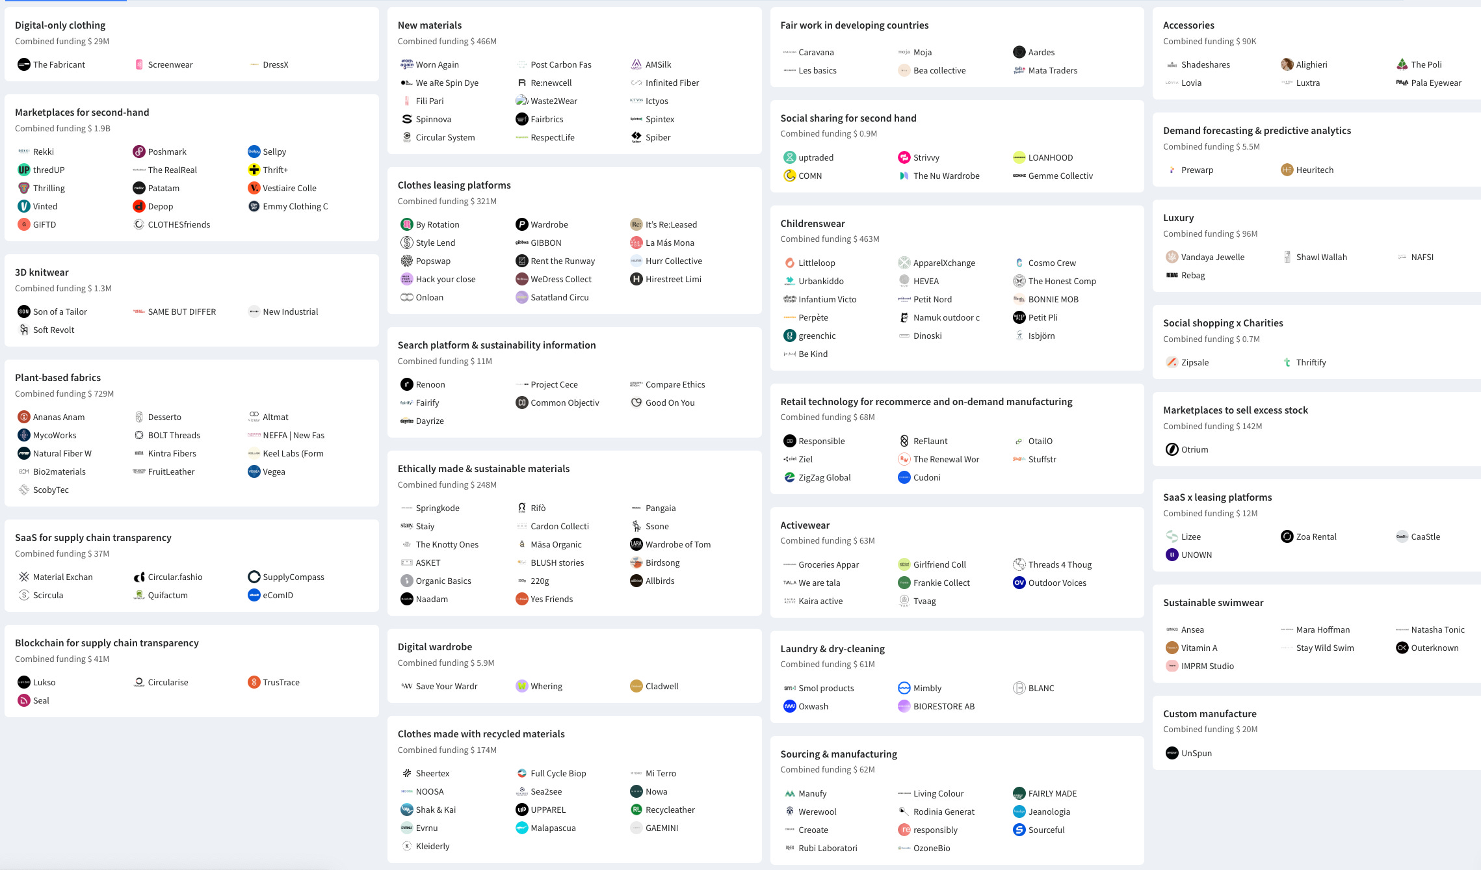The image size is (1481, 870).
Task: Open The RealReal company link
Action: 172,170
